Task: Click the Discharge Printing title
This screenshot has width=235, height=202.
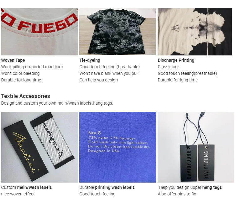Action: click(x=176, y=60)
